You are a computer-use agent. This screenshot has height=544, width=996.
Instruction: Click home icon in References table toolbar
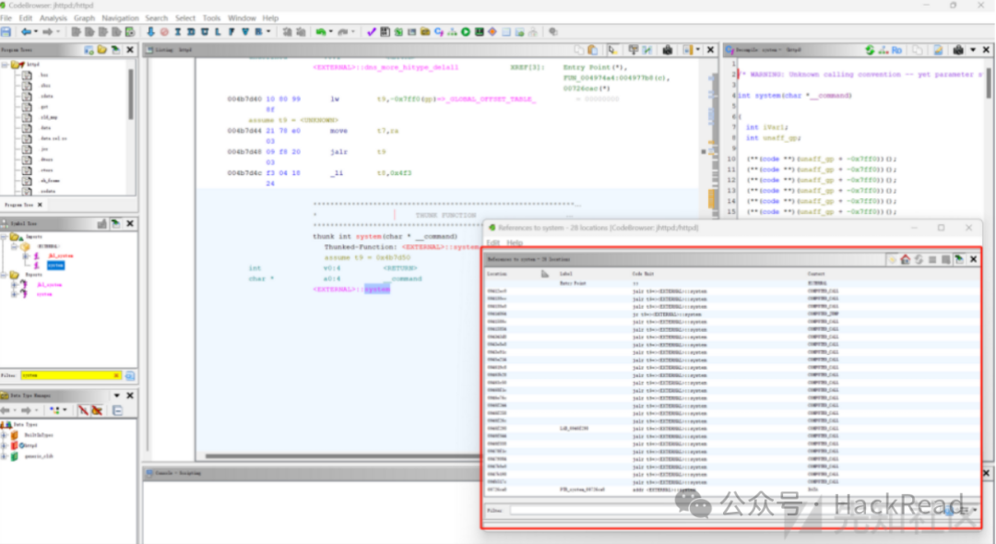906,260
